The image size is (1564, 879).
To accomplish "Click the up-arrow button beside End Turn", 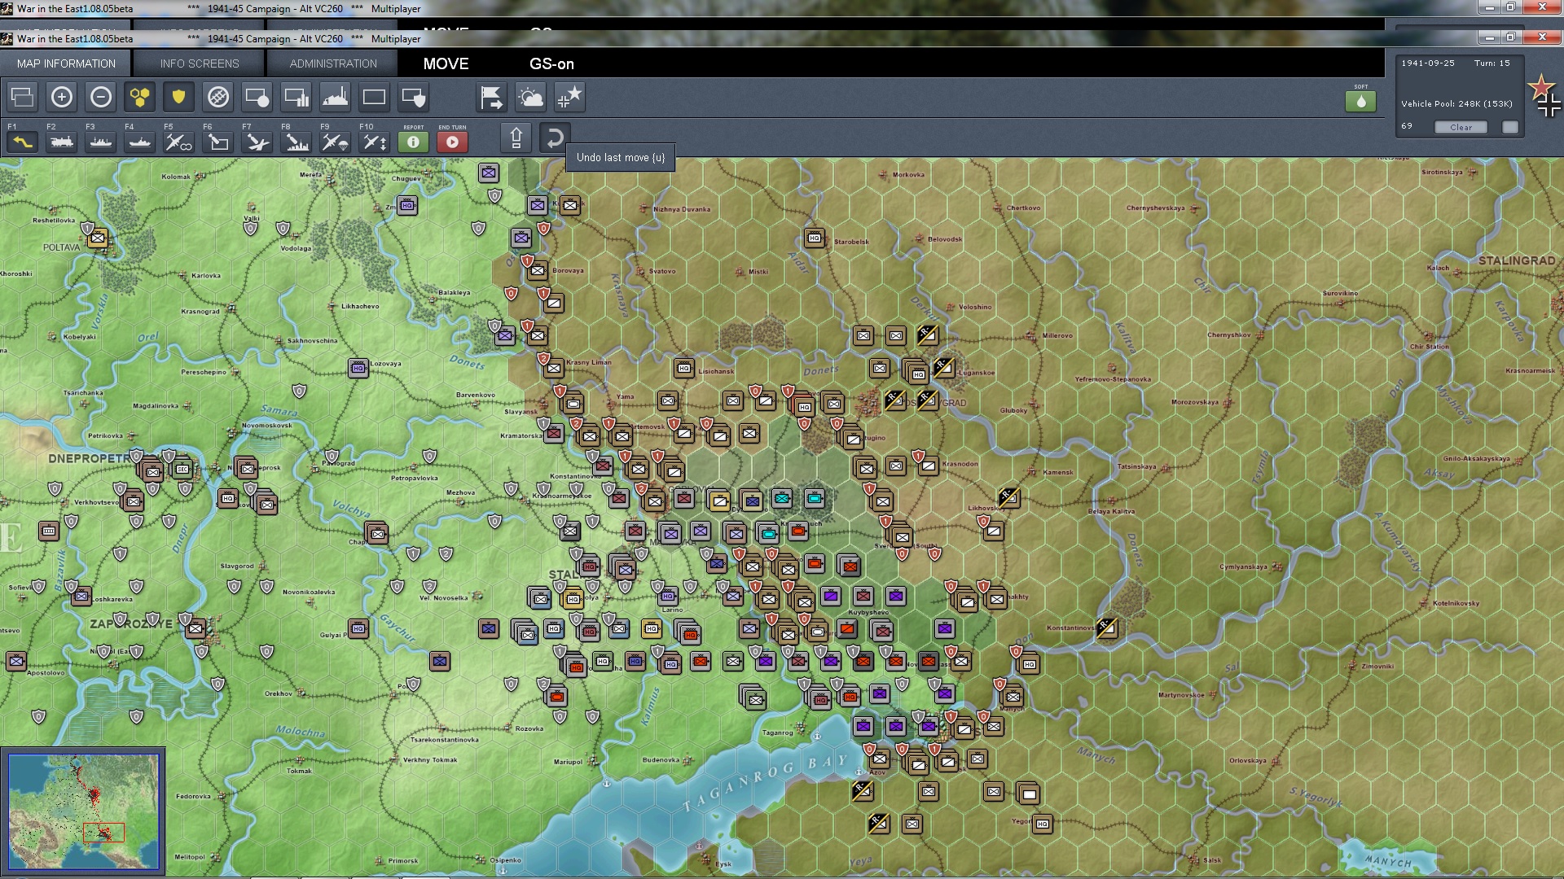I will tap(516, 138).
